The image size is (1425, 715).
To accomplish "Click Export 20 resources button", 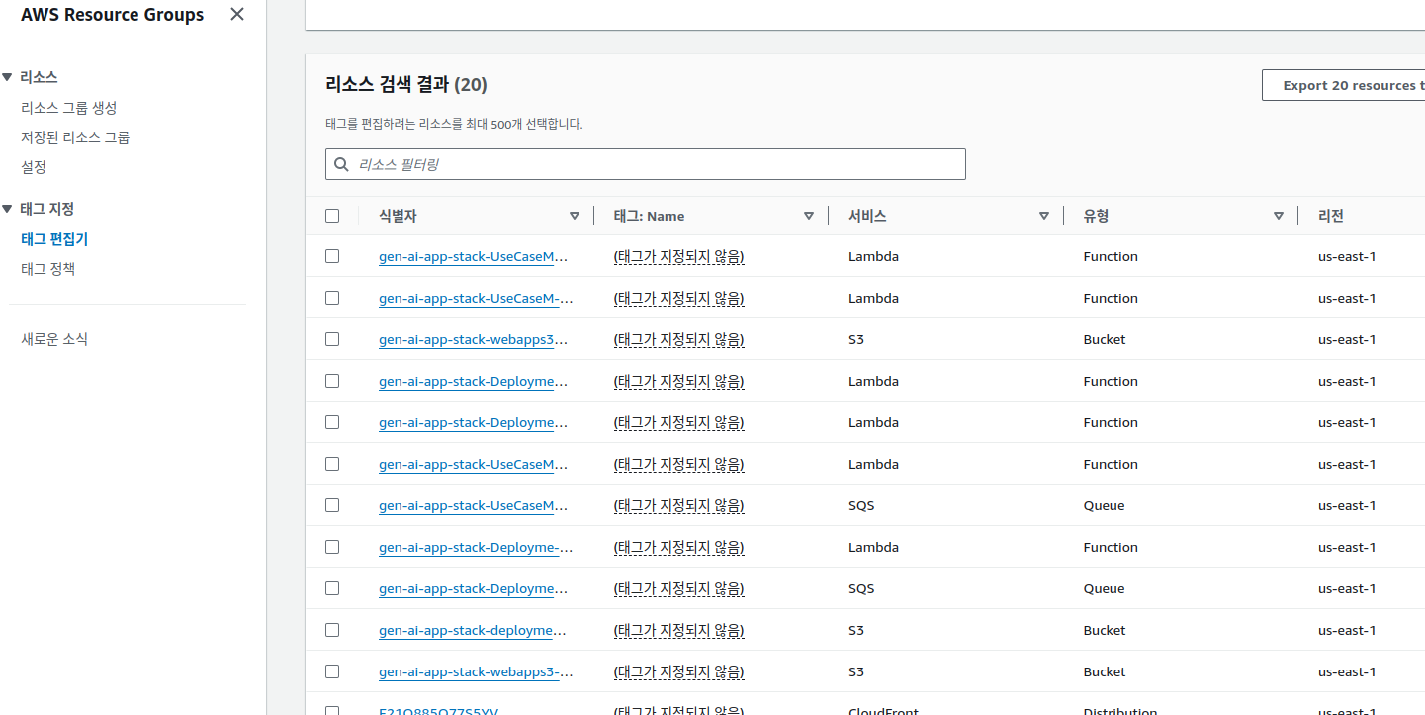I will point(1343,85).
